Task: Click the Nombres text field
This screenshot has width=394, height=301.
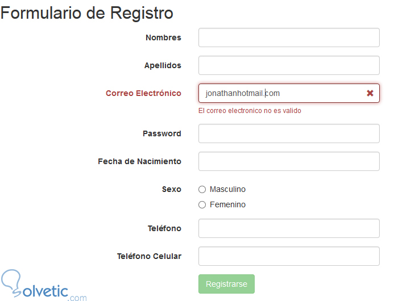Action: click(x=288, y=37)
